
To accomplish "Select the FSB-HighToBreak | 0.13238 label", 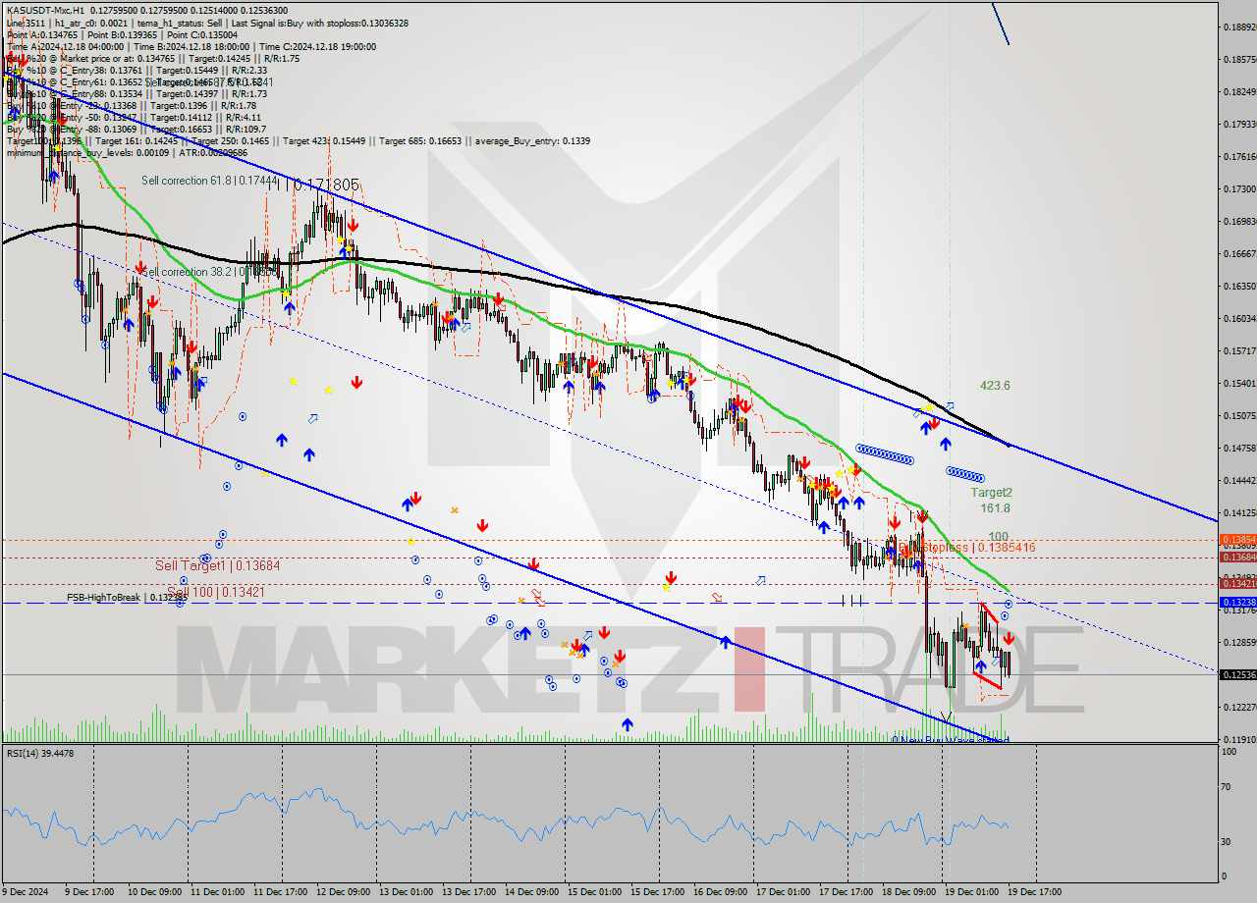I will click(x=128, y=597).
